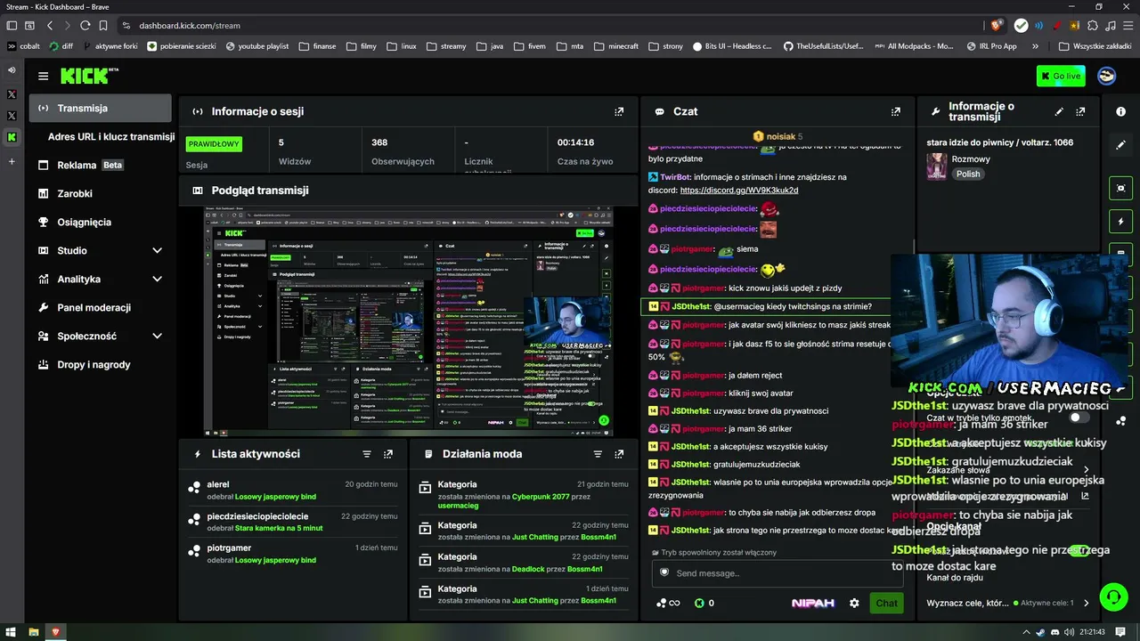Pop out the Informacje o transmisji panel
This screenshot has width=1140, height=641.
(1080, 111)
